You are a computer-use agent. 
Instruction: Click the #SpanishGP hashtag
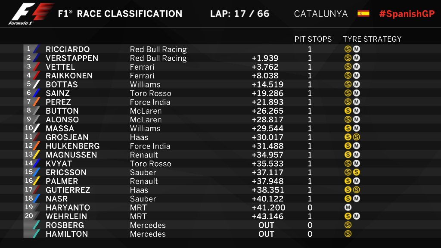[x=407, y=14]
